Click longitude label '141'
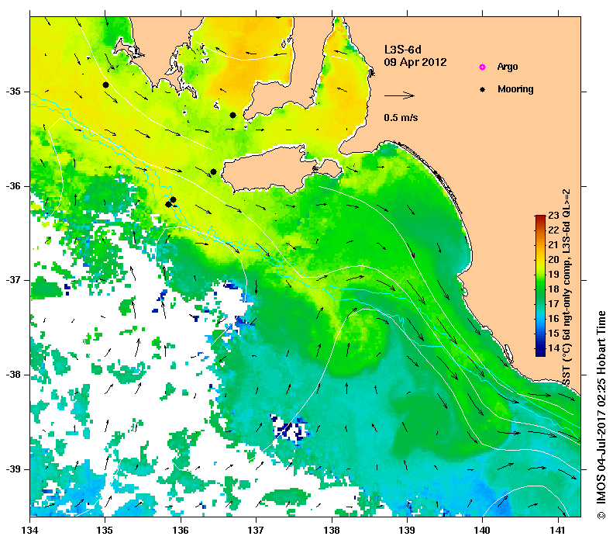Image resolution: width=613 pixels, height=543 pixels. 558,531
